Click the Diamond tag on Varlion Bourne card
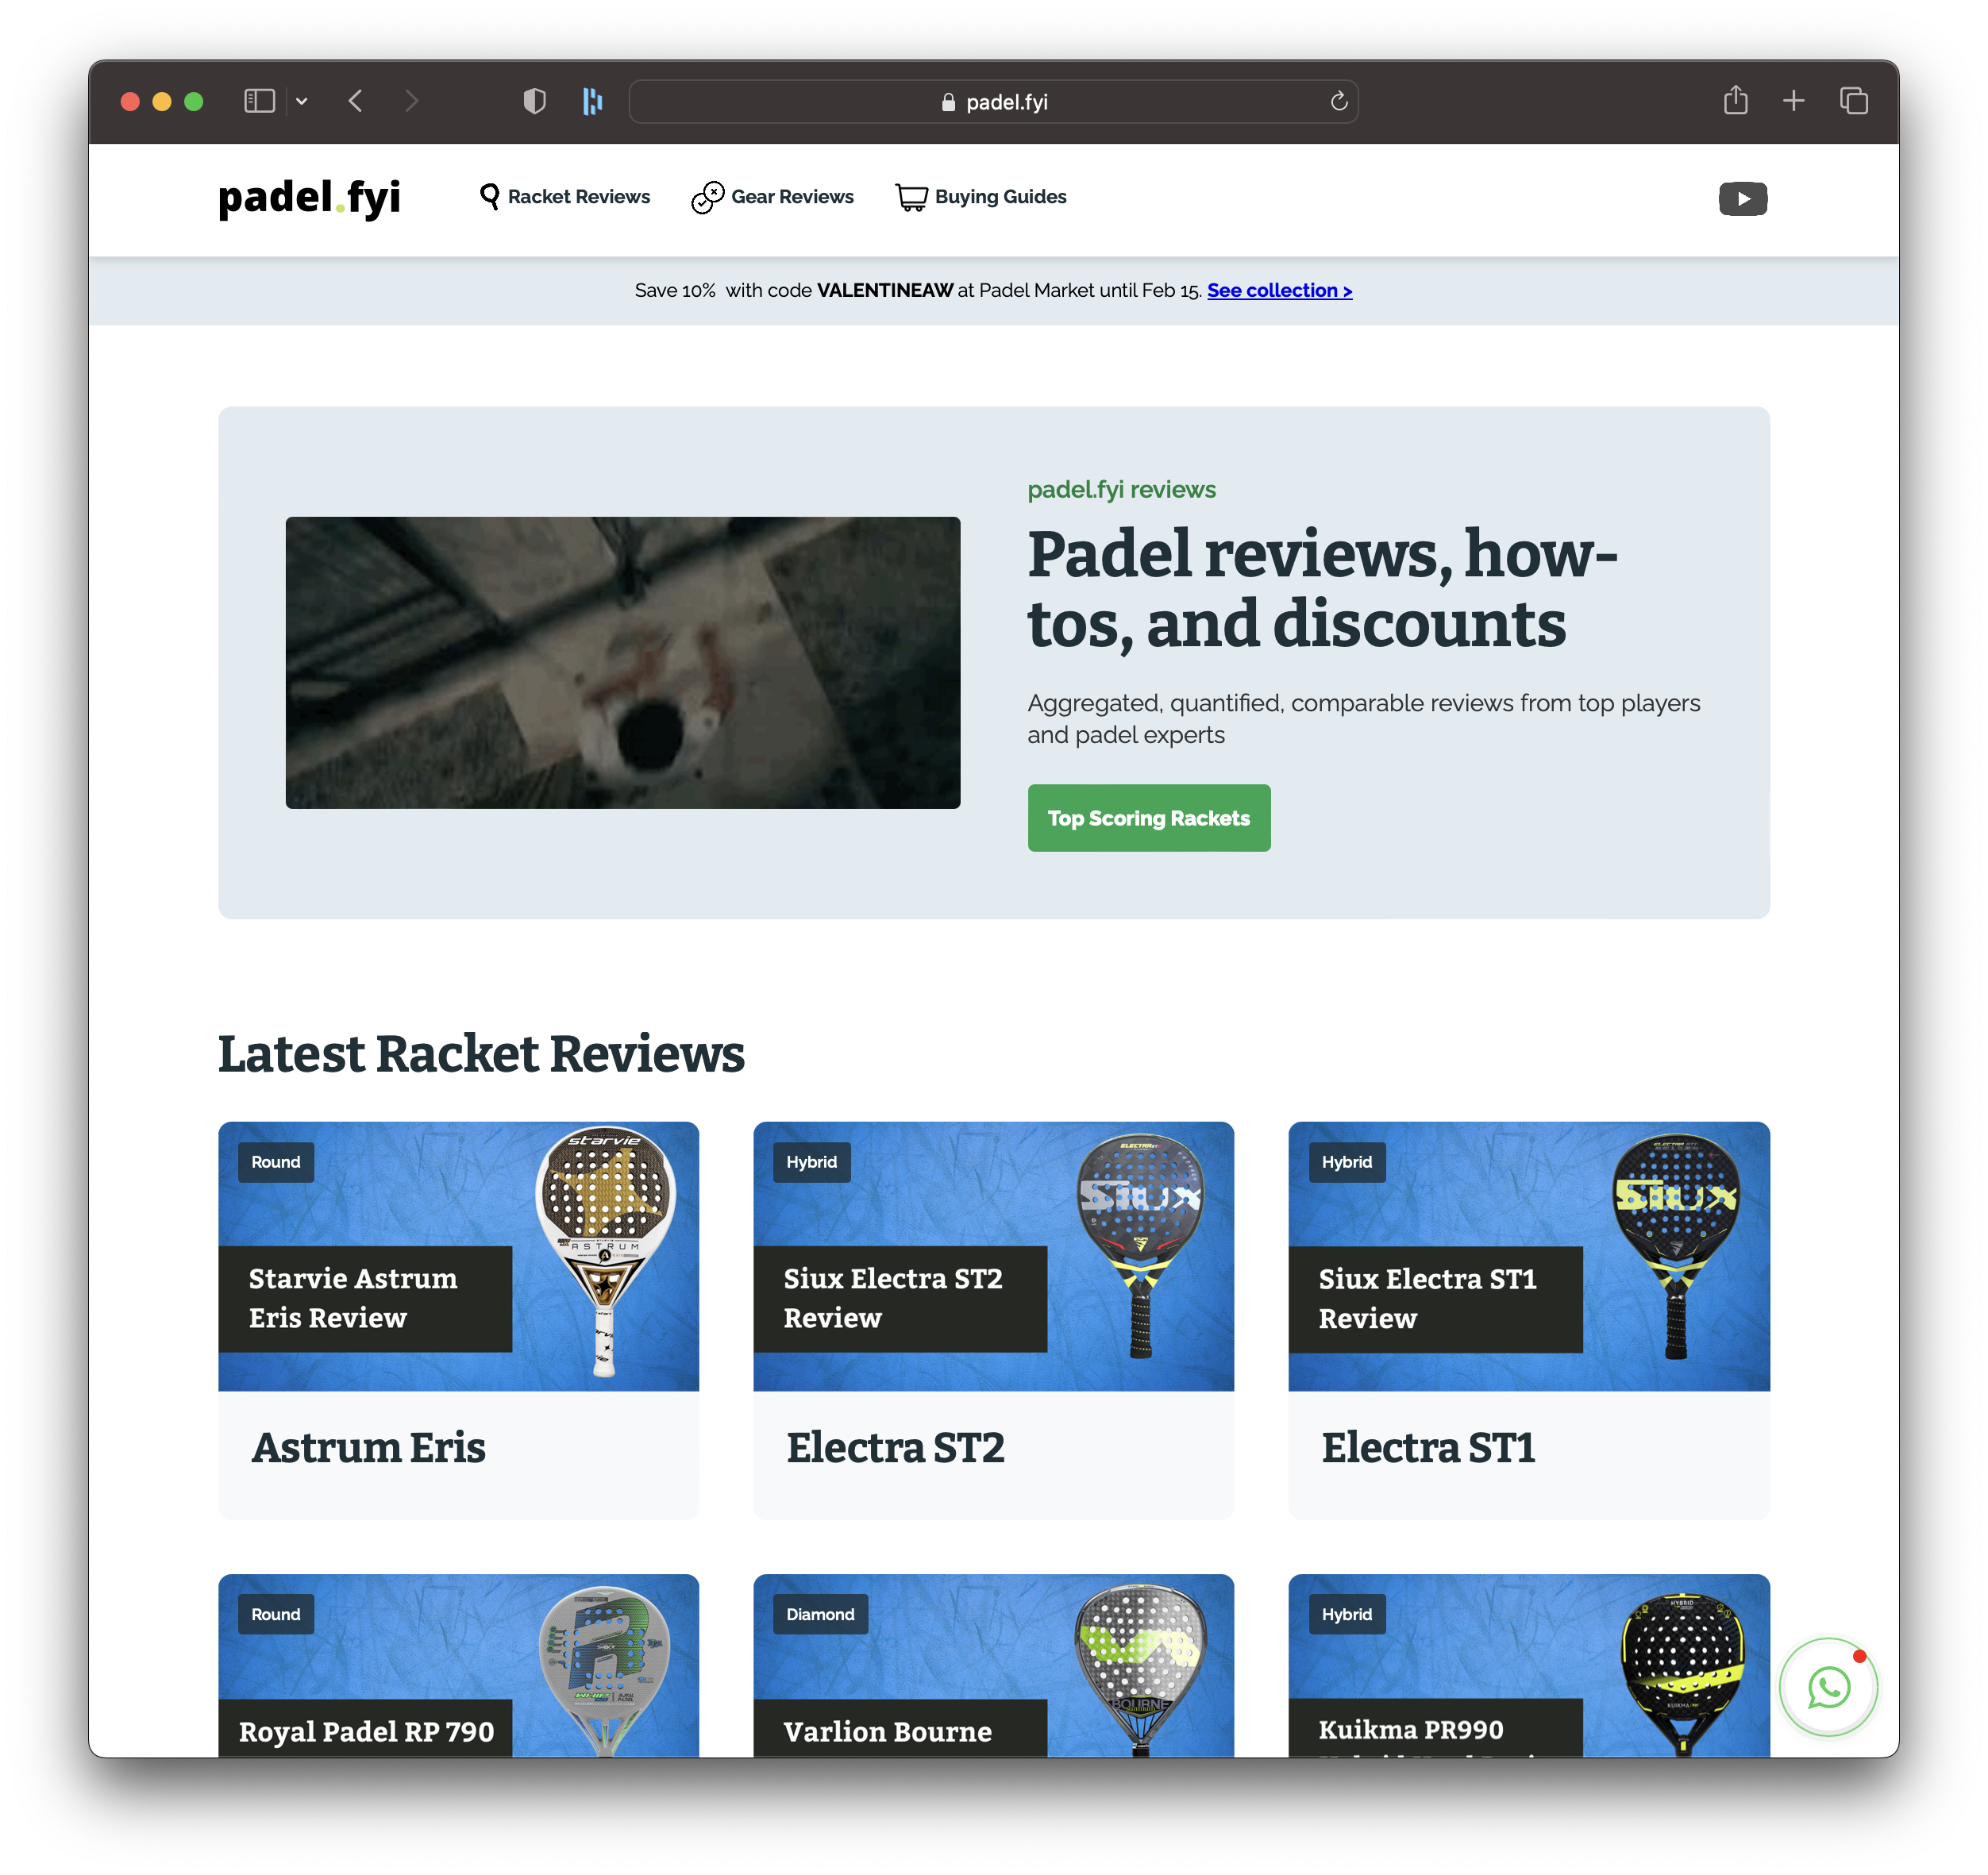 point(820,1615)
